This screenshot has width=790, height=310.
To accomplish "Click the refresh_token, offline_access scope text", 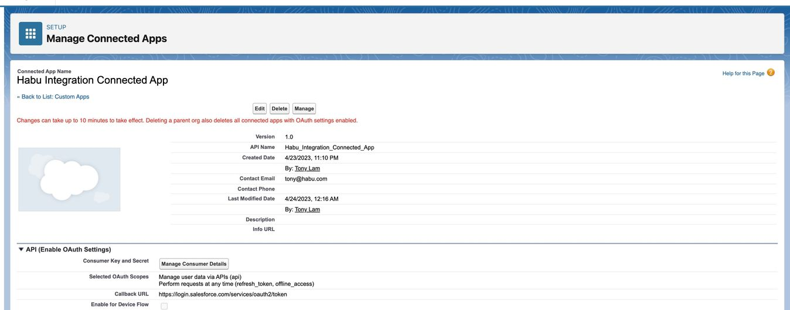I will pos(236,284).
